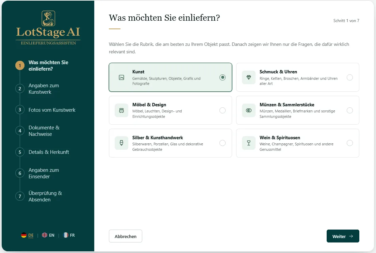Click step number 6 circle
The image size is (376, 253).
click(20, 173)
